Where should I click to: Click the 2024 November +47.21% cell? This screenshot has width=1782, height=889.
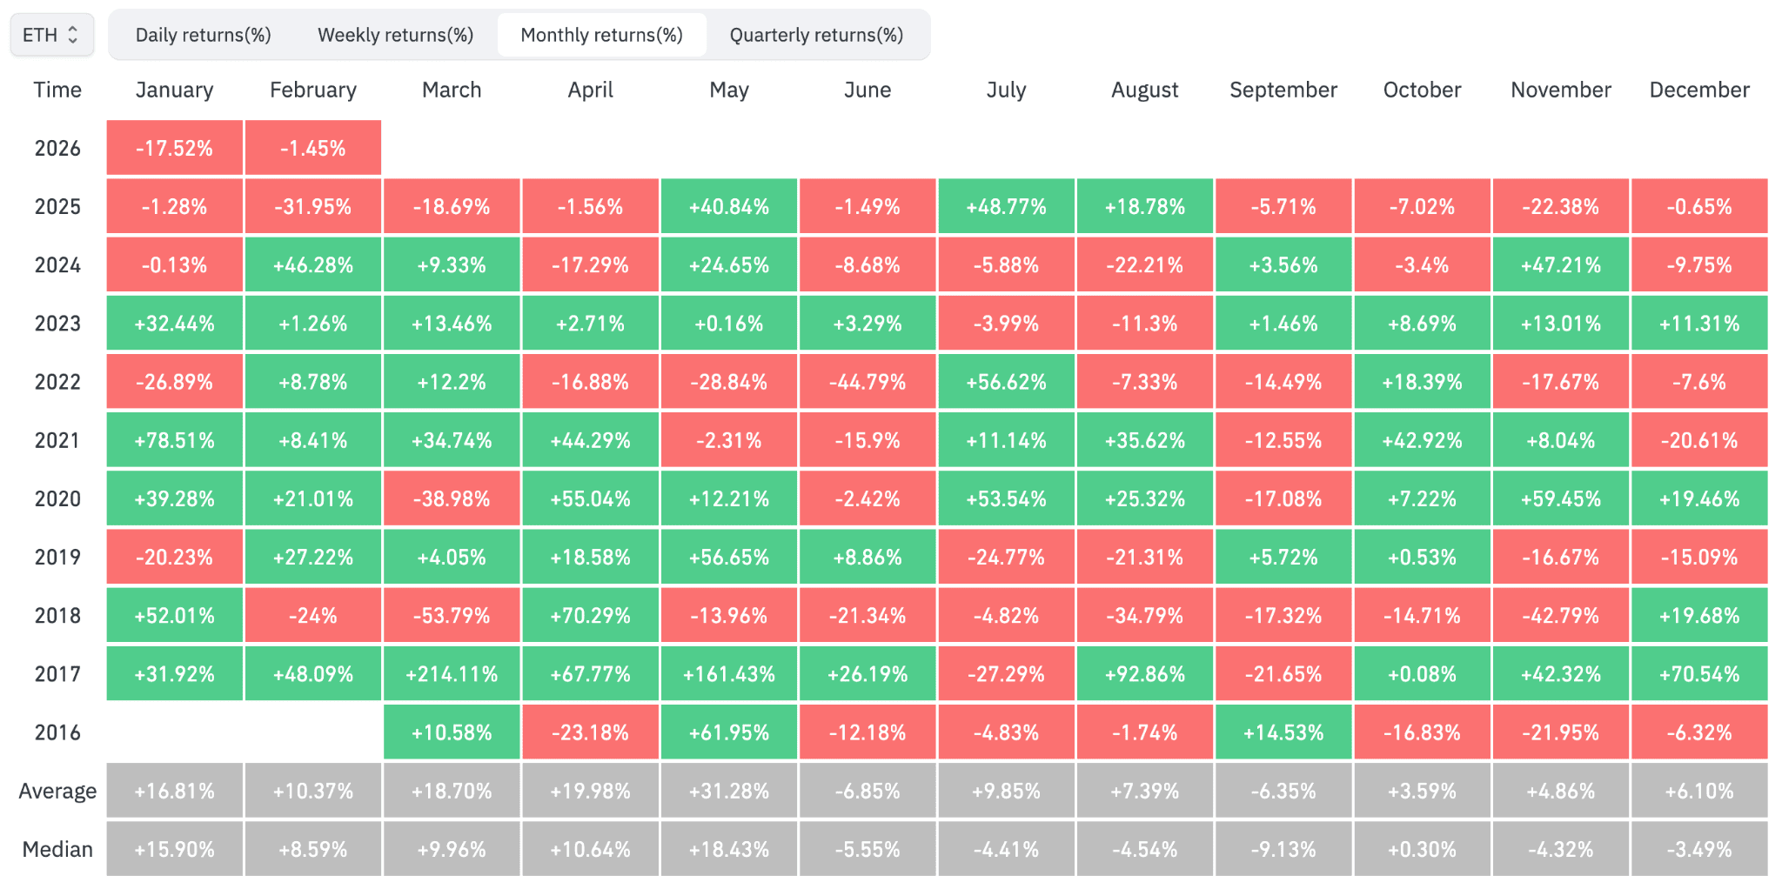[1560, 264]
